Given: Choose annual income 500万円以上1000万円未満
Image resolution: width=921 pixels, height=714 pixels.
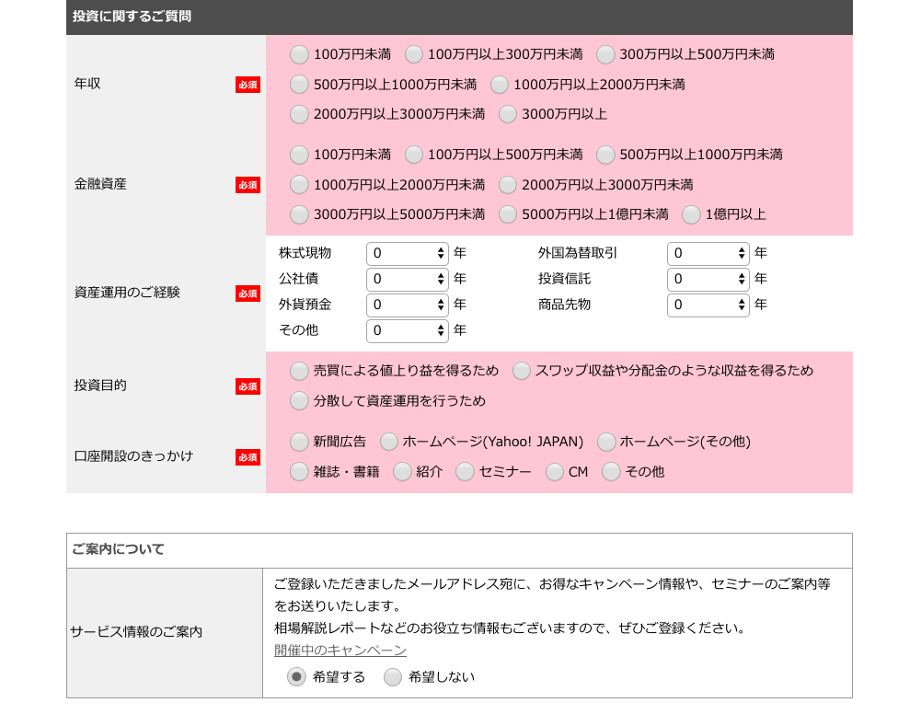Looking at the screenshot, I should (x=299, y=85).
